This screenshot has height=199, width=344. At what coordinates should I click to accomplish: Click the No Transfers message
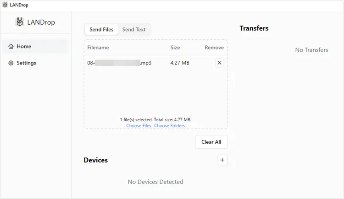tap(311, 50)
